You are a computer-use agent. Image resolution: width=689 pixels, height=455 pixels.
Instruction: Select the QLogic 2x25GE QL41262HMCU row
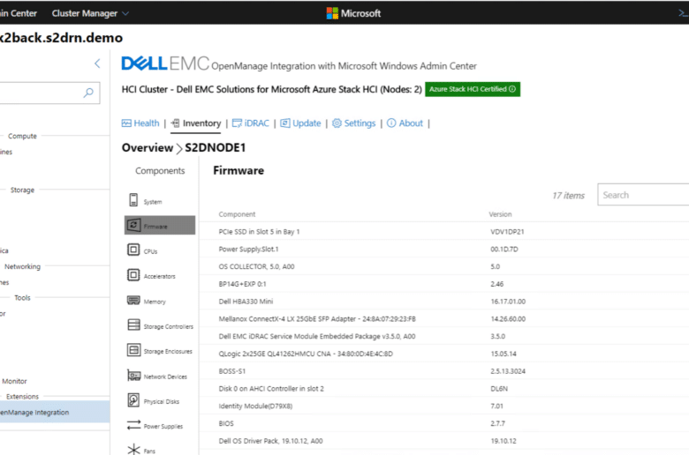click(443, 354)
